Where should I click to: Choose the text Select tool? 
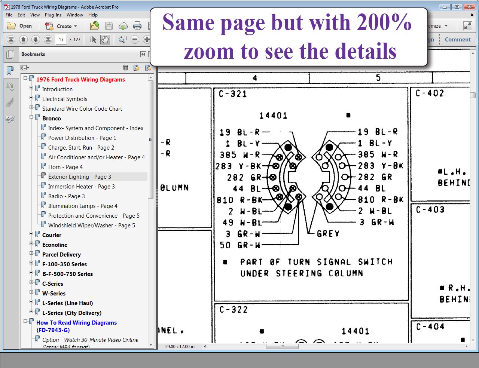93,39
